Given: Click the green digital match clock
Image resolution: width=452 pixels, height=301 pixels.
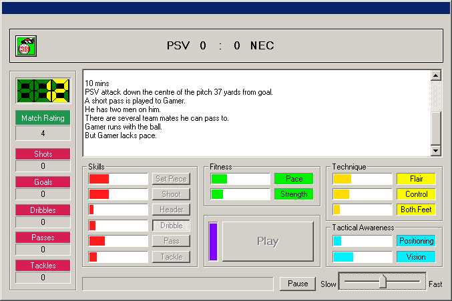Looking at the screenshot, I should point(43,90).
